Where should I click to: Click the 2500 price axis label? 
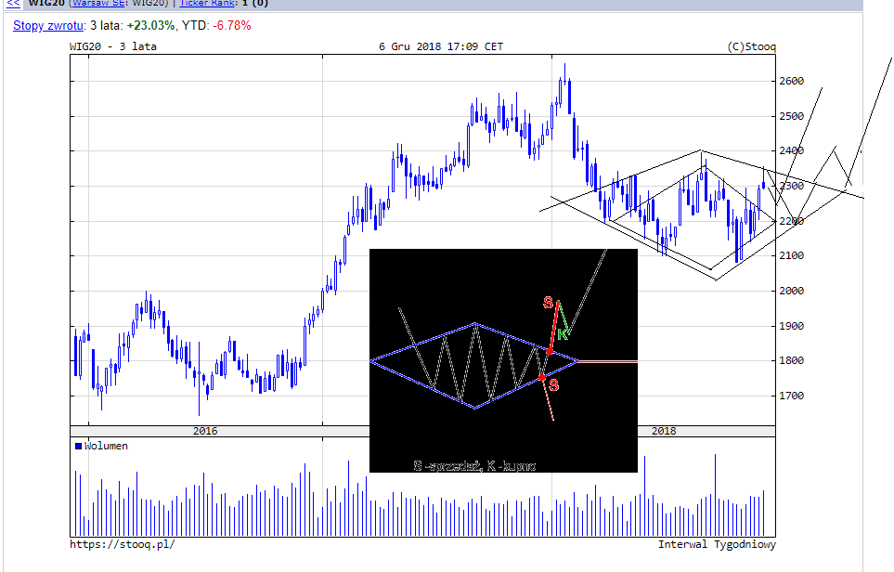tap(791, 116)
